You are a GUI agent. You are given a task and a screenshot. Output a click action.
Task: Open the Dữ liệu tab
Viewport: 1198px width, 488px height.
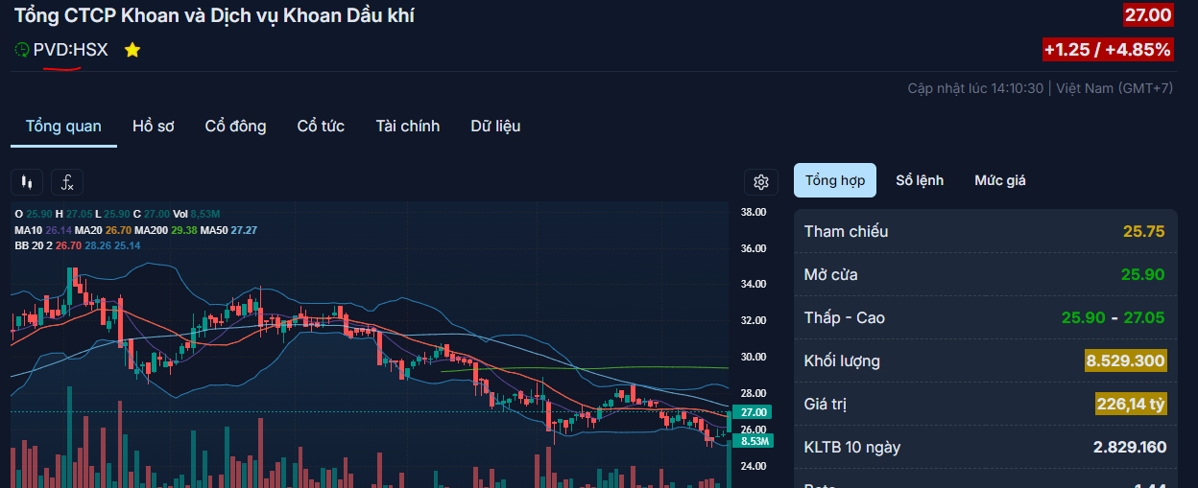(495, 127)
